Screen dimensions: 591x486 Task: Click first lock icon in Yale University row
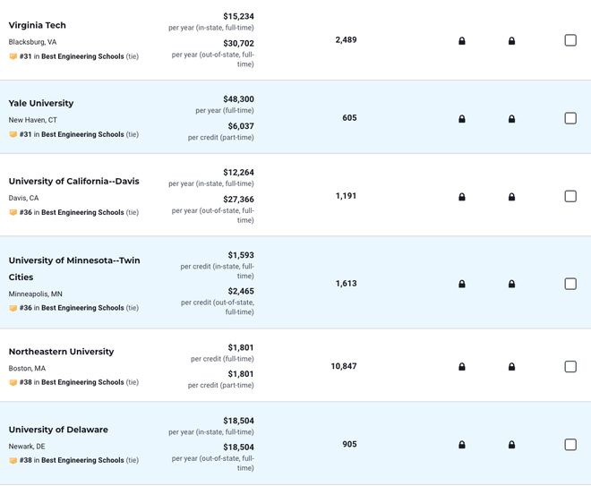462,119
